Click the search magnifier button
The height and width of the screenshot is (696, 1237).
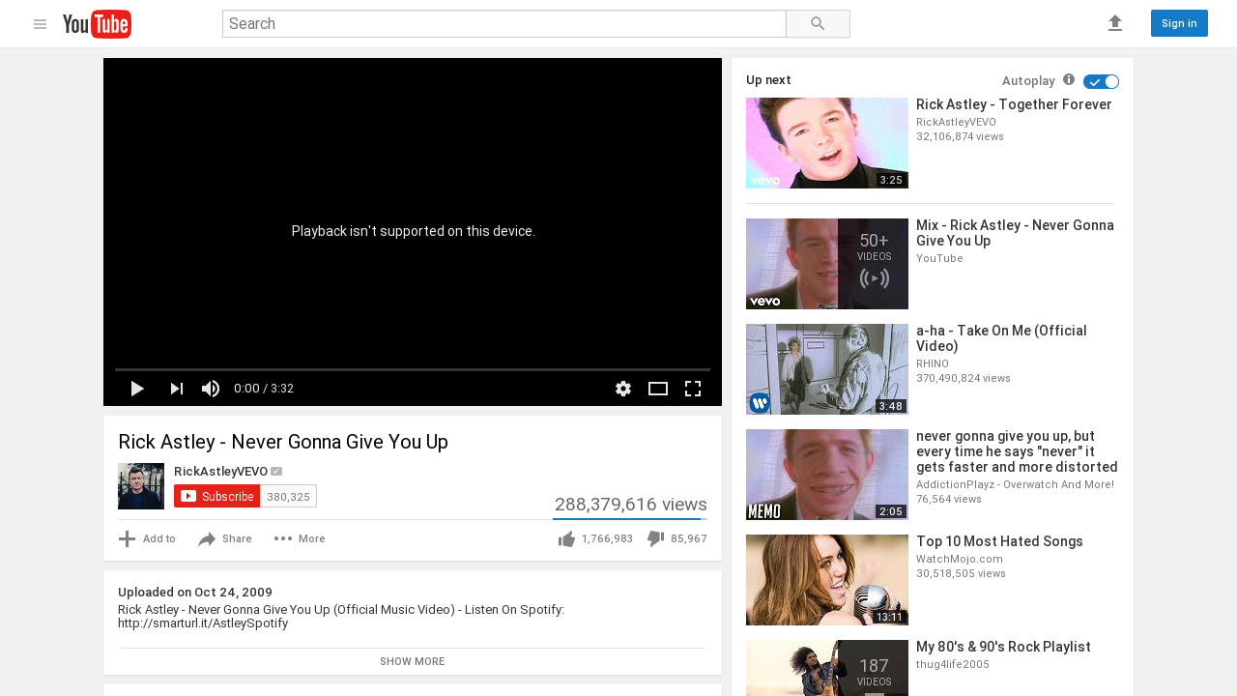(818, 24)
